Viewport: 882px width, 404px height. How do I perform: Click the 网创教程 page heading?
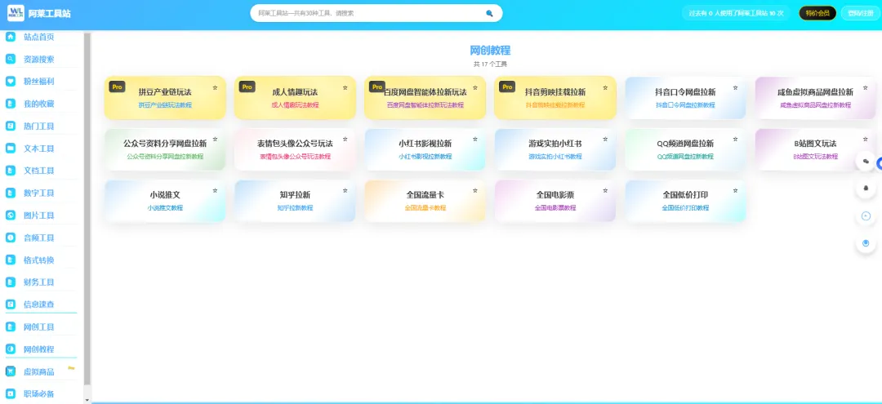(490, 51)
